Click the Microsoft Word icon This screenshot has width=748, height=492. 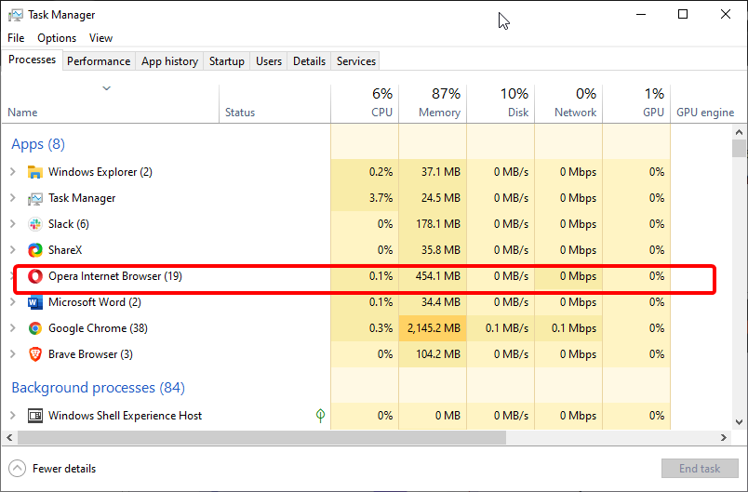click(34, 302)
